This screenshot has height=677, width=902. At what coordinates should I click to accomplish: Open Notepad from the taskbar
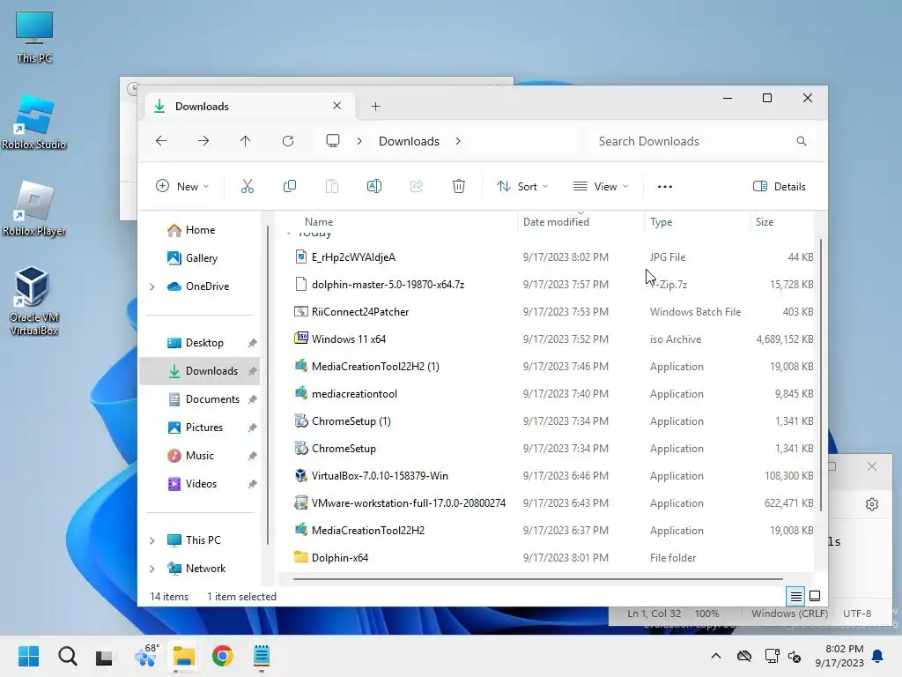click(x=261, y=656)
